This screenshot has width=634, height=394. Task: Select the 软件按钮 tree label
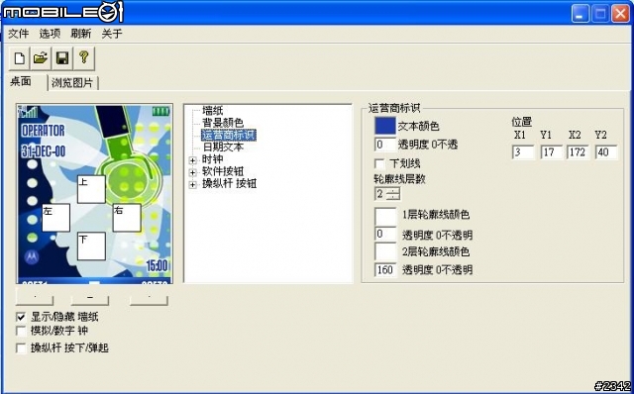click(x=223, y=171)
